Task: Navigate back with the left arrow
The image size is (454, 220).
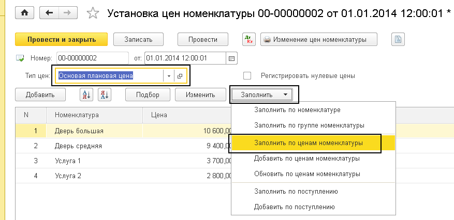Action: (x=49, y=13)
